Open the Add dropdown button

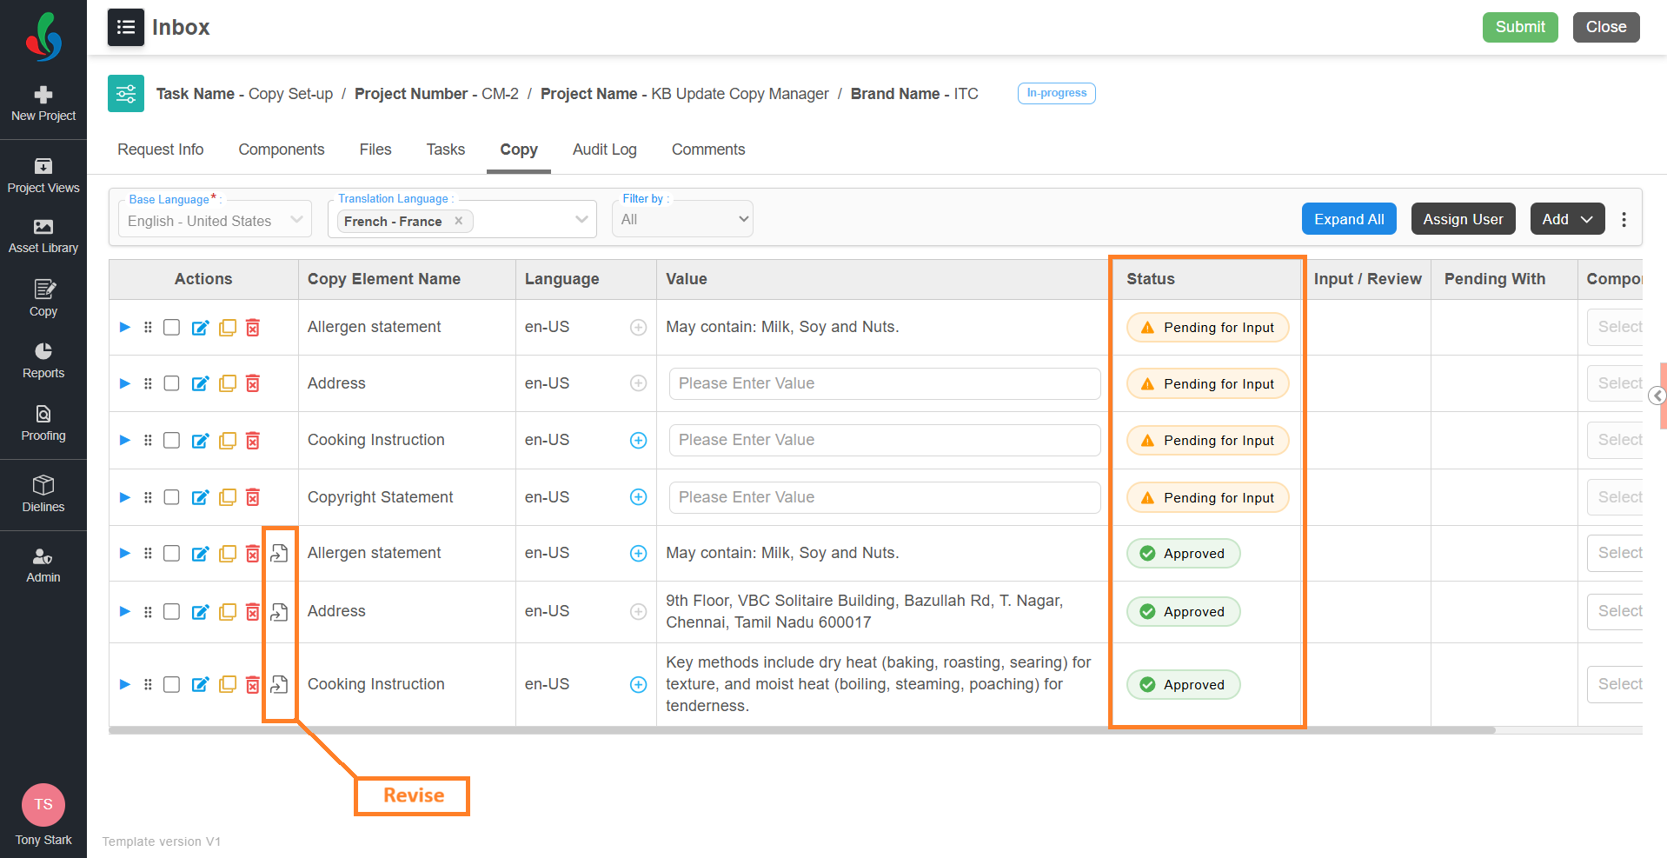[x=1566, y=220]
